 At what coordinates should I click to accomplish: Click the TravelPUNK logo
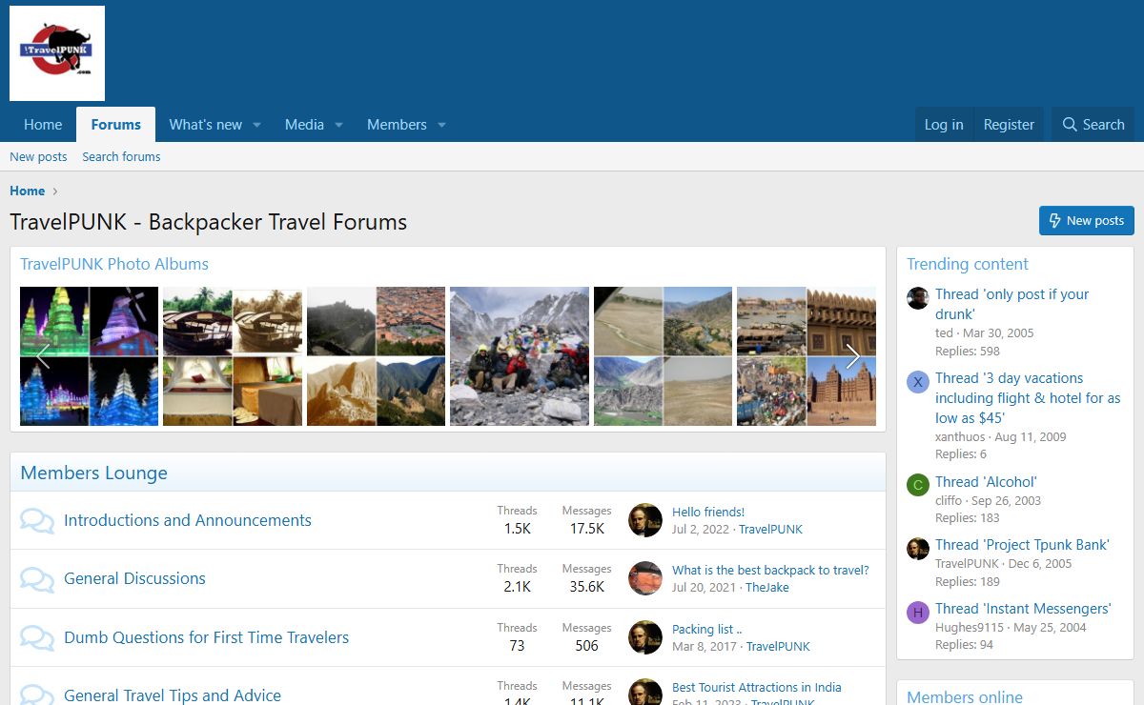coord(57,53)
